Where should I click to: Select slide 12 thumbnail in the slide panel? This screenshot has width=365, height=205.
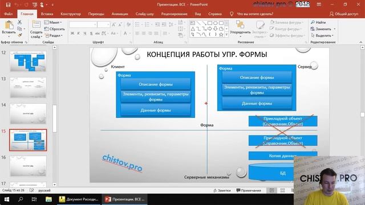point(28,61)
